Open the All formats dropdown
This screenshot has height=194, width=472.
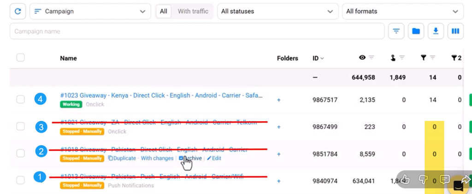point(402,11)
